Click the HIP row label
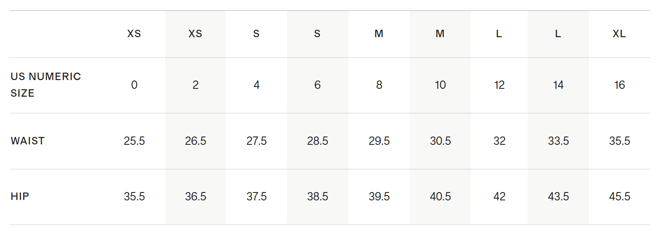 tap(20, 196)
